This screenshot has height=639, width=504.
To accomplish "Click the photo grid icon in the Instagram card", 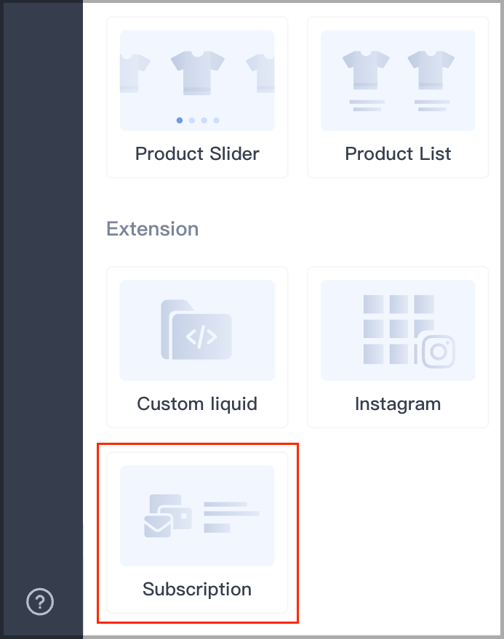I will 399,329.
